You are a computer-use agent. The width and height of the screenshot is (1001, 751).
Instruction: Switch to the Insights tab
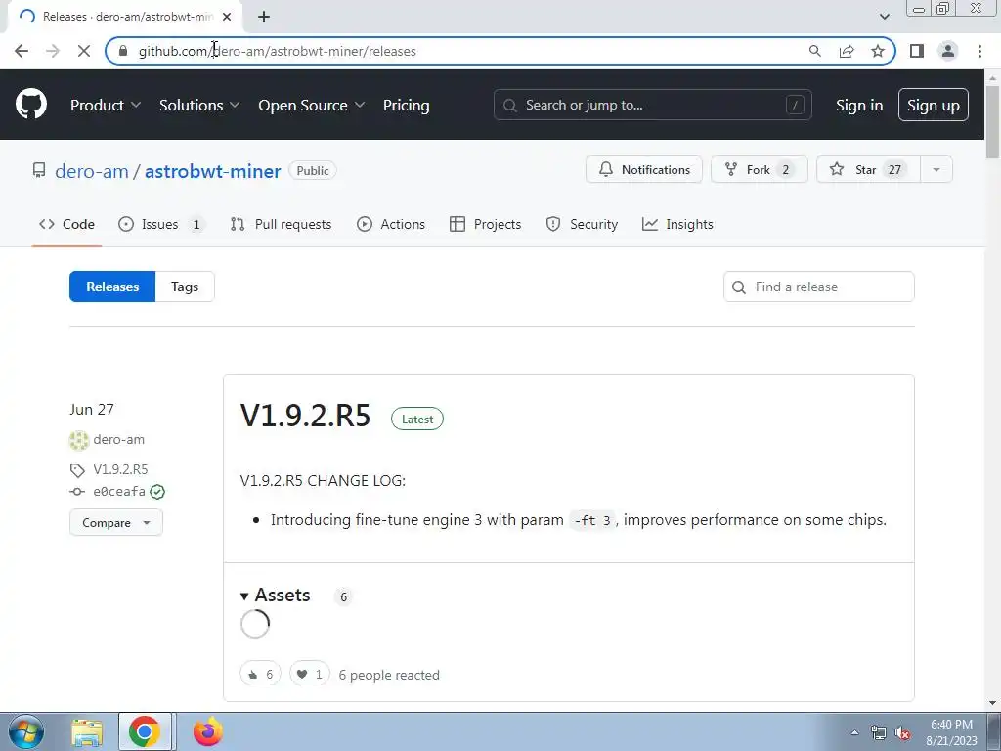(677, 224)
